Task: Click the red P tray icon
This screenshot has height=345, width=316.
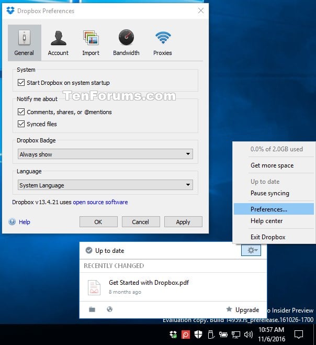Action: 185,335
